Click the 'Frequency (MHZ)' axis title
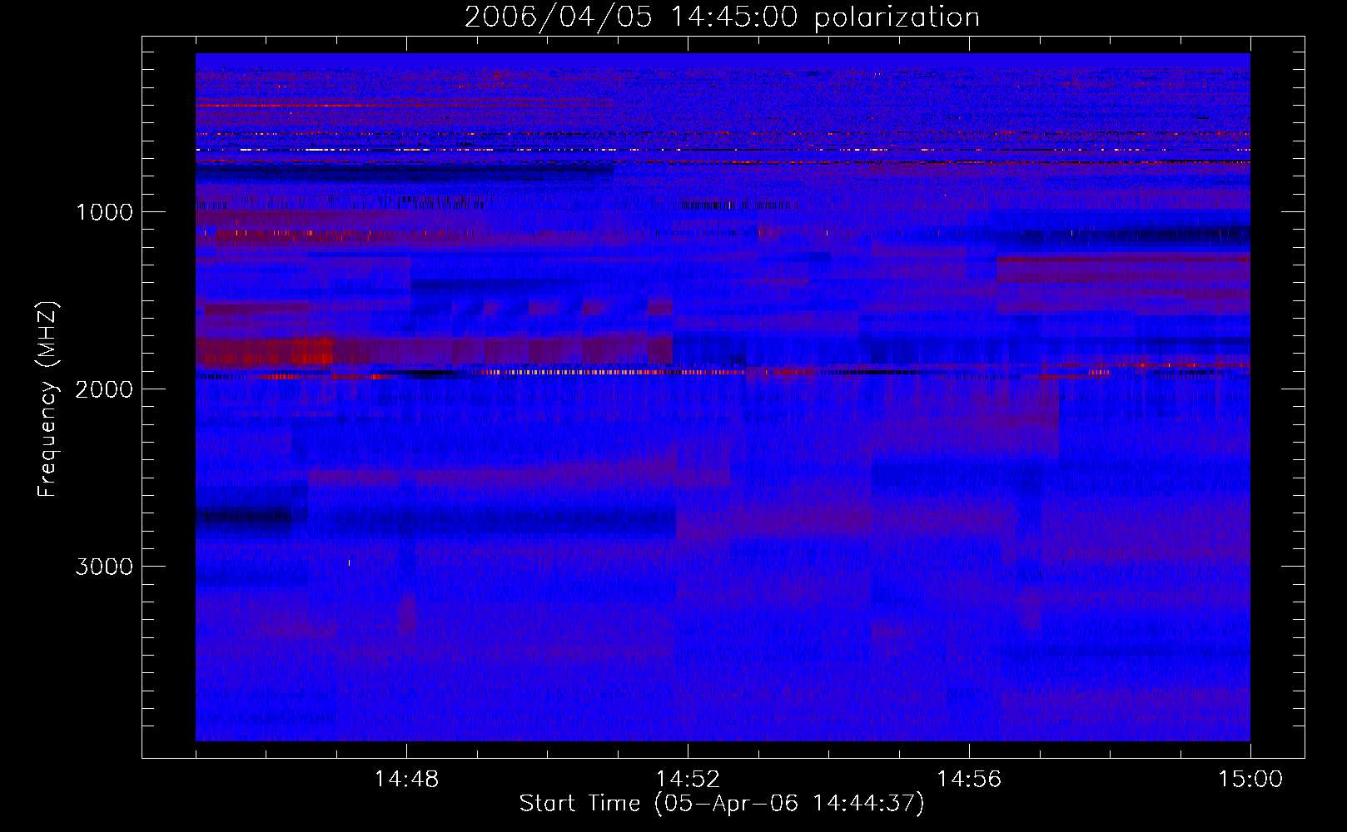 tap(48, 399)
